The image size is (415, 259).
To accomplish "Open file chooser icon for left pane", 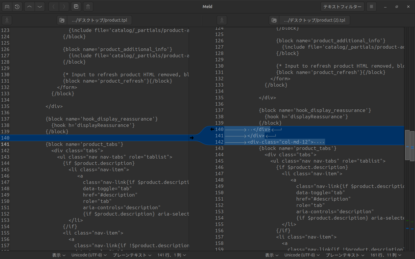I will click(x=62, y=20).
